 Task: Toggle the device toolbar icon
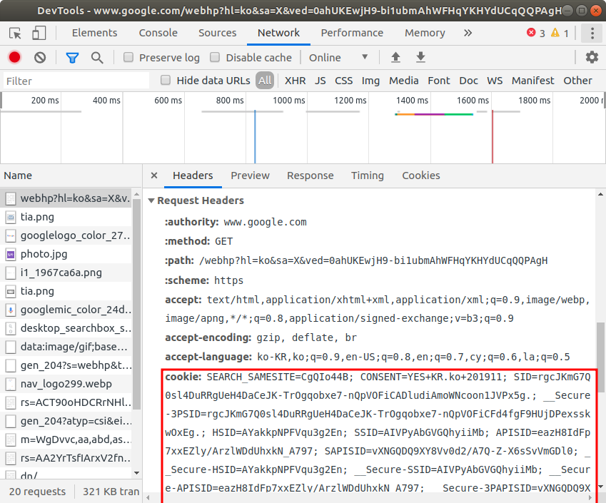click(x=39, y=34)
